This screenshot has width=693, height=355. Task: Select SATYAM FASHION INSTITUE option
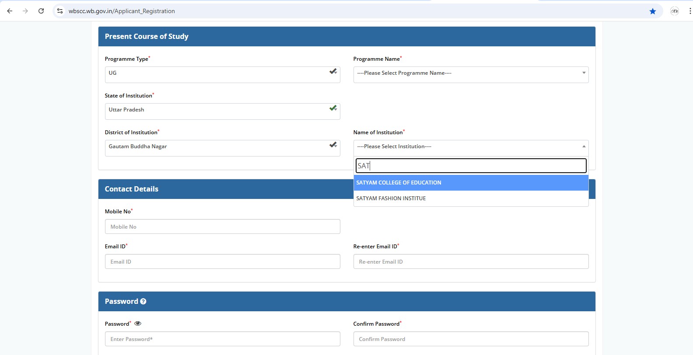(x=470, y=198)
